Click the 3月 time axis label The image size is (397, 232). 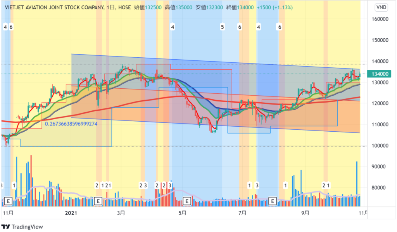[121, 213]
